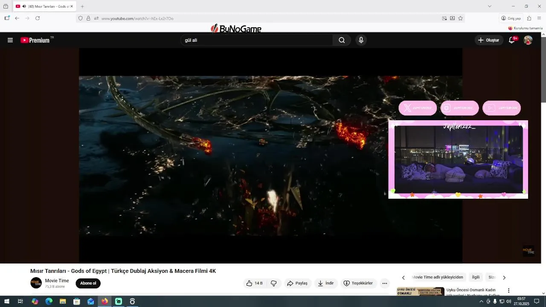Viewport: 546px width, 307px height.
Task: Show previous chips with left chevron
Action: pyautogui.click(x=404, y=278)
